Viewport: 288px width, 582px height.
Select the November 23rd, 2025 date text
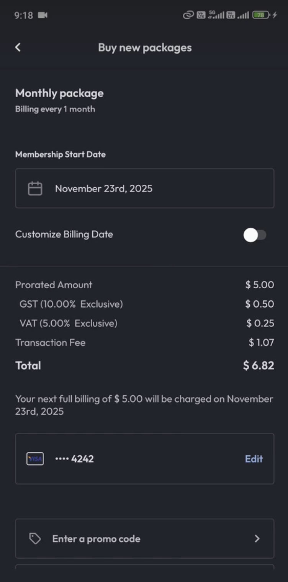point(103,188)
